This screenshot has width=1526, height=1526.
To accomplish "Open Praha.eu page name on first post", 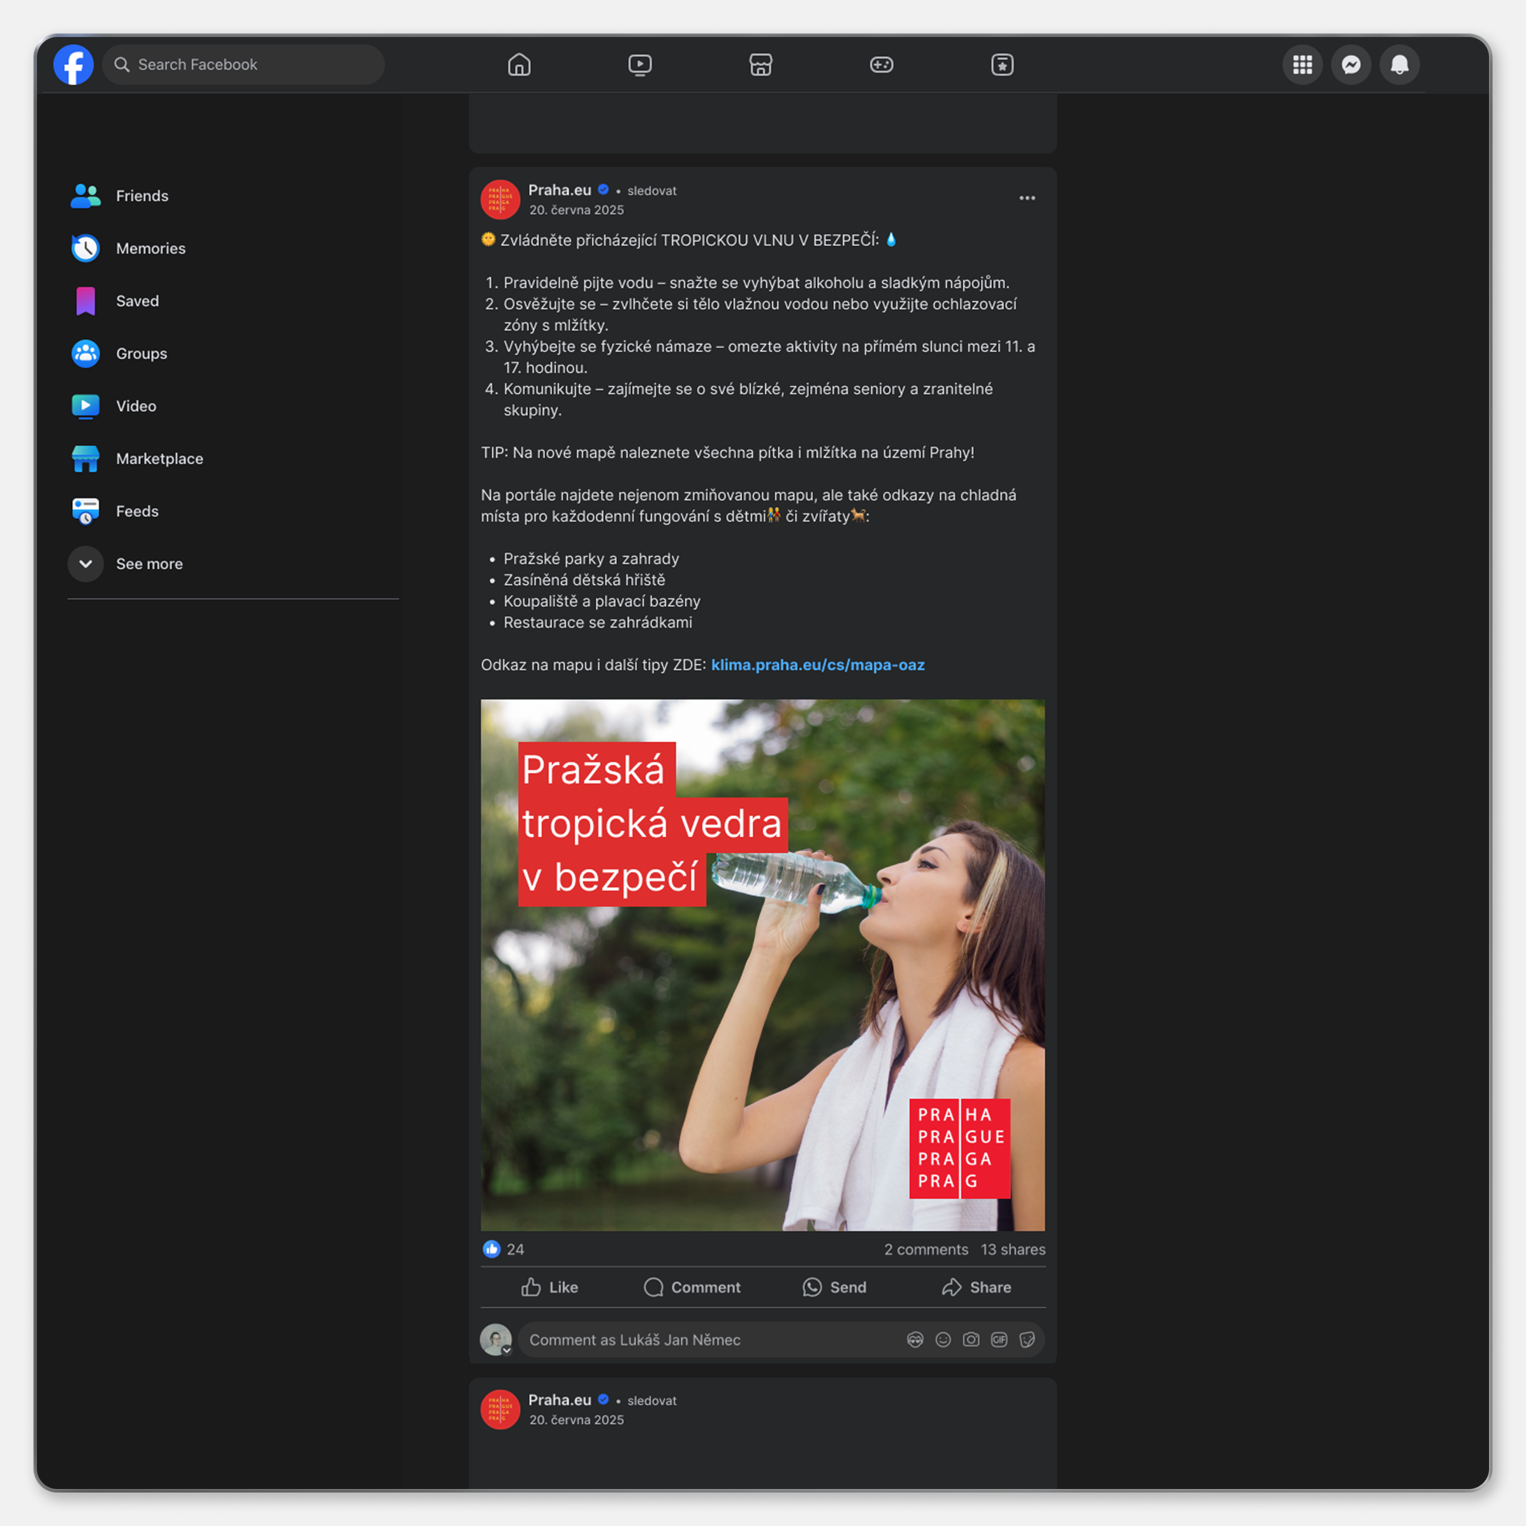I will coord(559,190).
